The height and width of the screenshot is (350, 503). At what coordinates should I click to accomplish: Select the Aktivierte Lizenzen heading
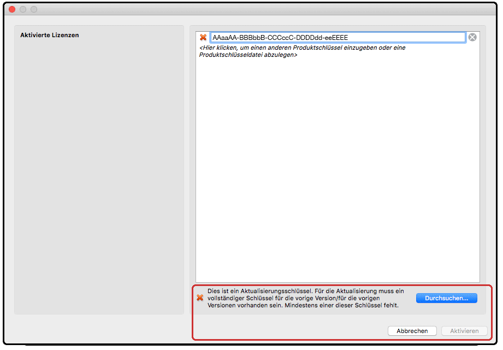coord(50,35)
